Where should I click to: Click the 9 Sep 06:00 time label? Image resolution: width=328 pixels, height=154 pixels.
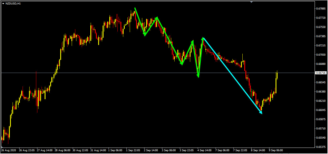(276, 150)
